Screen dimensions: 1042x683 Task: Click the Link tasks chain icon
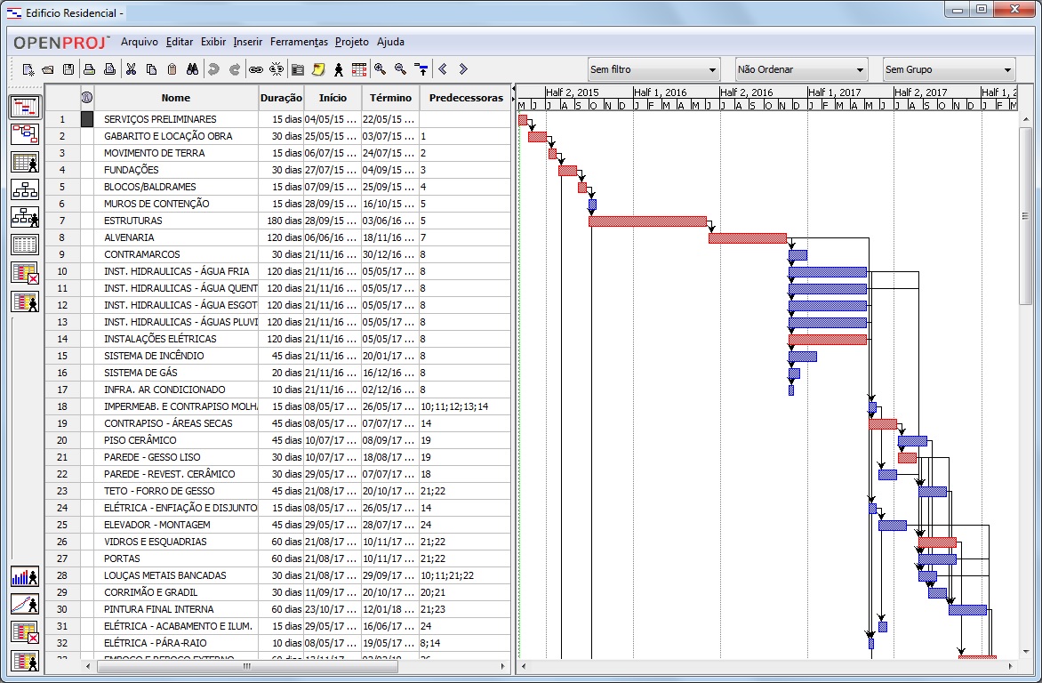point(255,69)
